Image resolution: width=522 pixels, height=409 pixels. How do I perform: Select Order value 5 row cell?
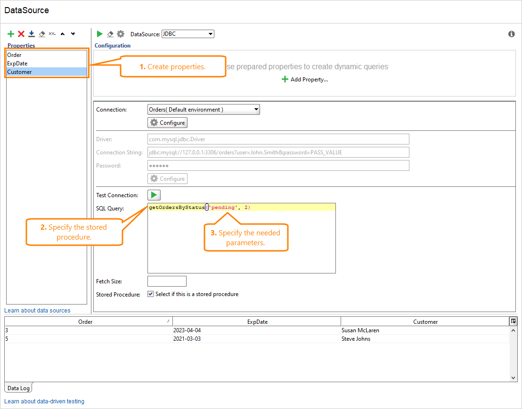coord(89,338)
